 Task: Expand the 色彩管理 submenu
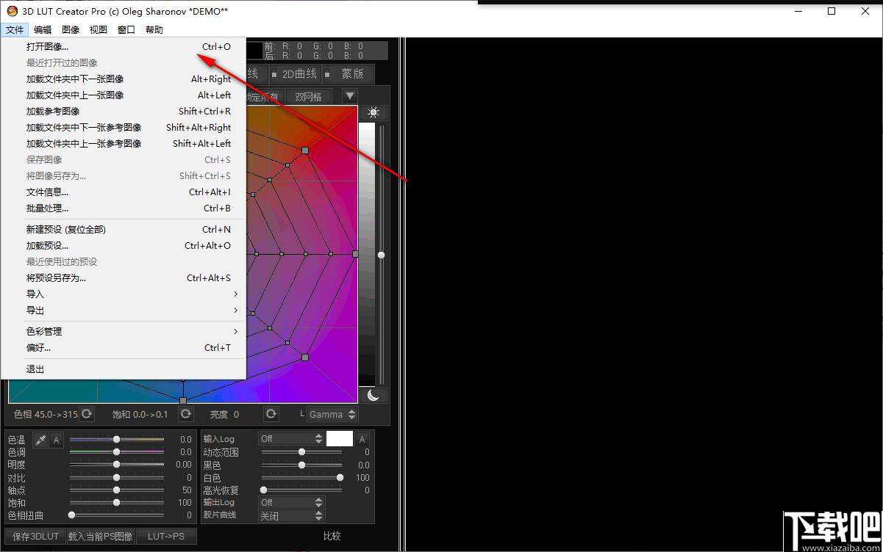[124, 331]
